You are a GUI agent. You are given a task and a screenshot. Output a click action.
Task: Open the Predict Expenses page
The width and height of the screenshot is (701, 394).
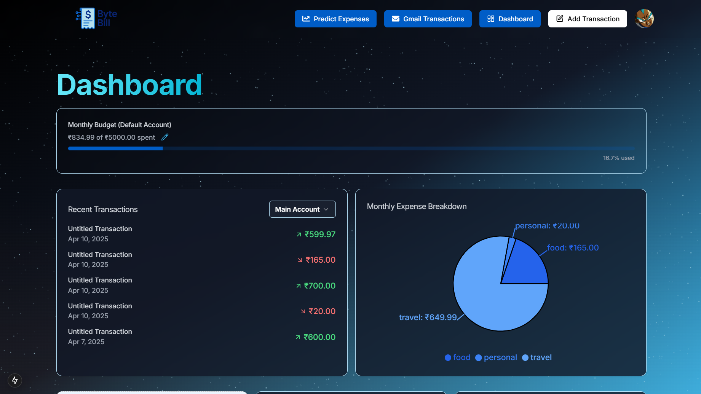pyautogui.click(x=335, y=19)
